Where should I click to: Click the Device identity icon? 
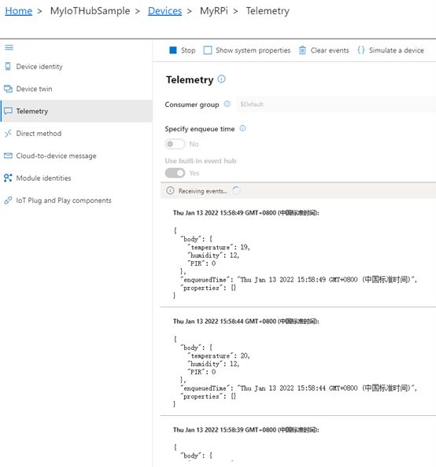(8, 66)
